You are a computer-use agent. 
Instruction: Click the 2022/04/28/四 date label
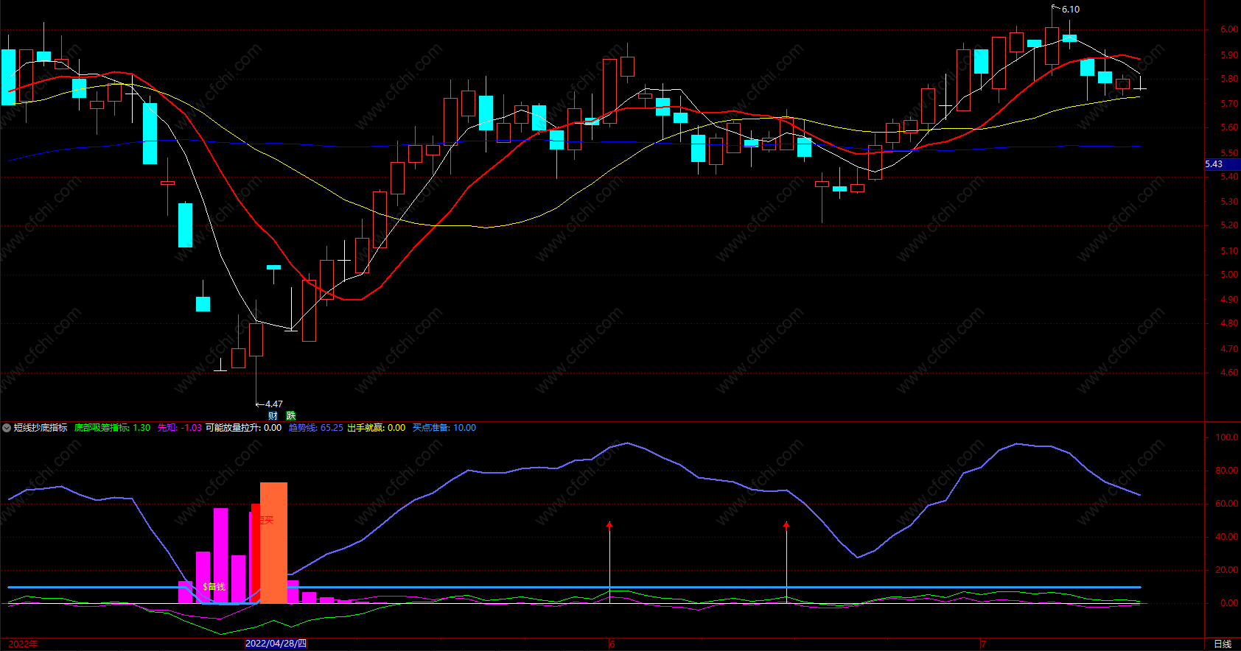pyautogui.click(x=276, y=644)
